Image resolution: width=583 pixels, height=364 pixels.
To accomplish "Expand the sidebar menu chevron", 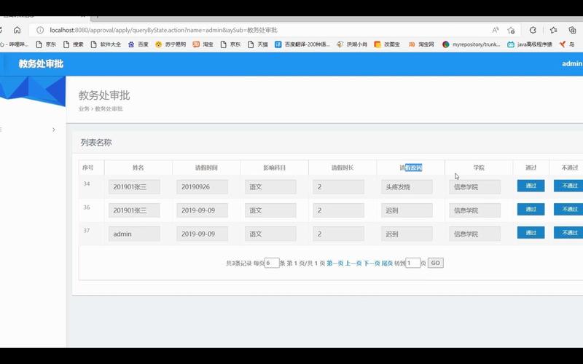I will tap(53, 130).
